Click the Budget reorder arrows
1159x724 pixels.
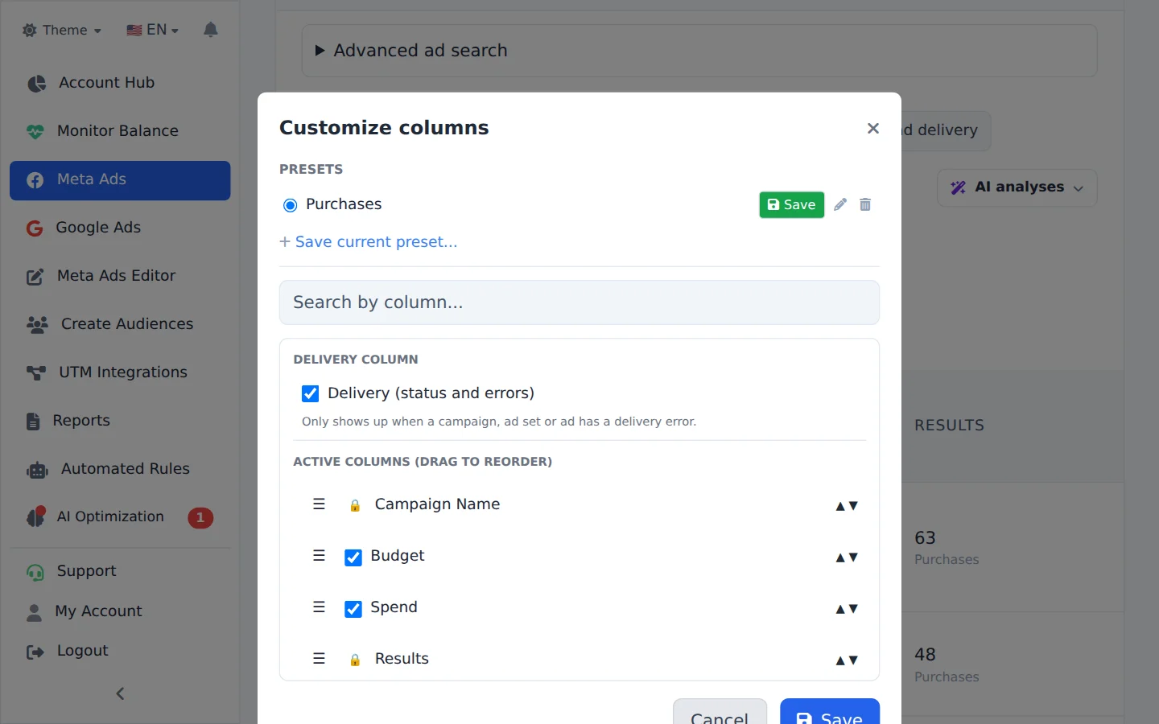pos(847,557)
